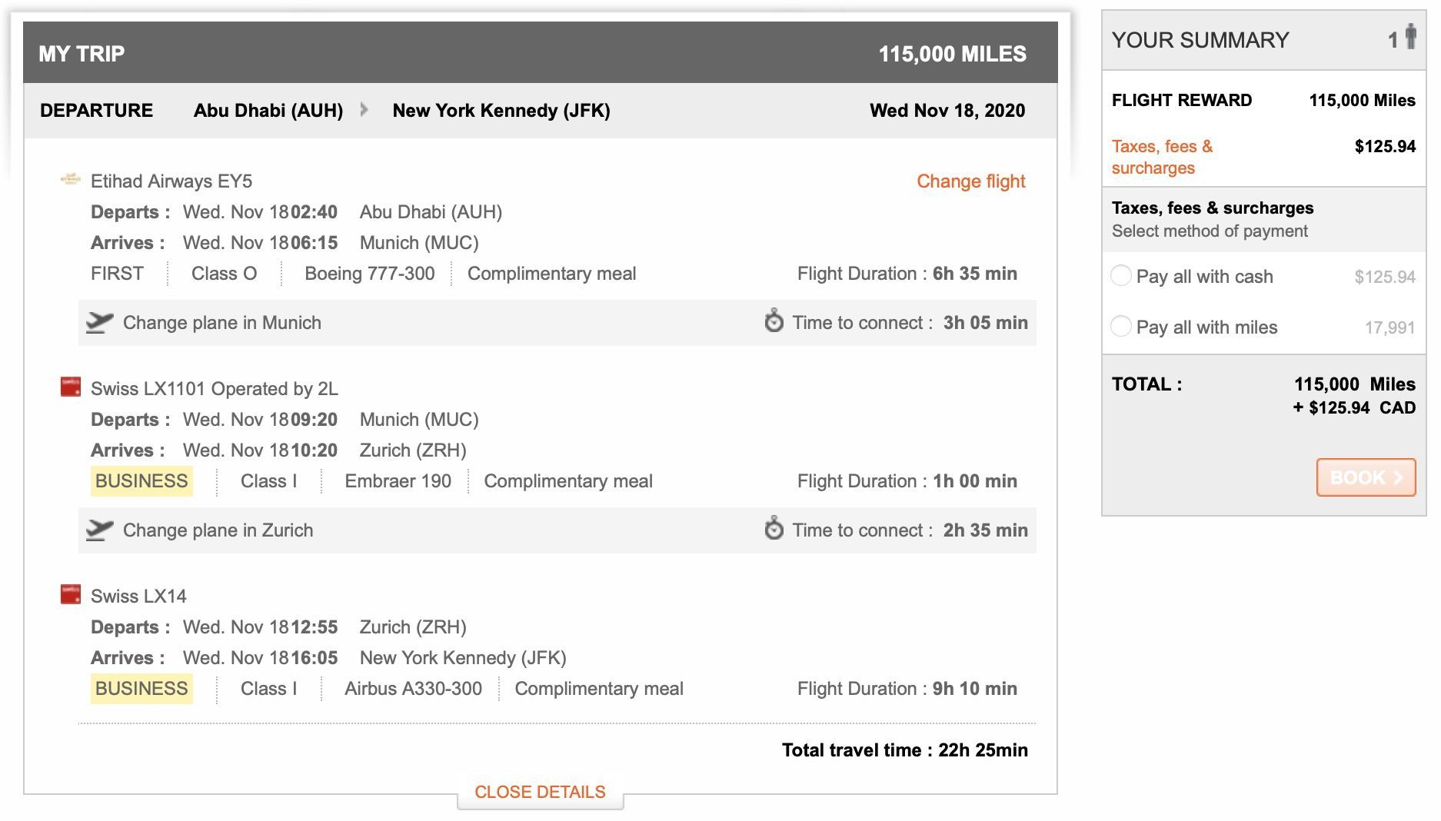Click the stopwatch icon beside 3h 05 min
Image resolution: width=1441 pixels, height=821 pixels.
coord(774,321)
